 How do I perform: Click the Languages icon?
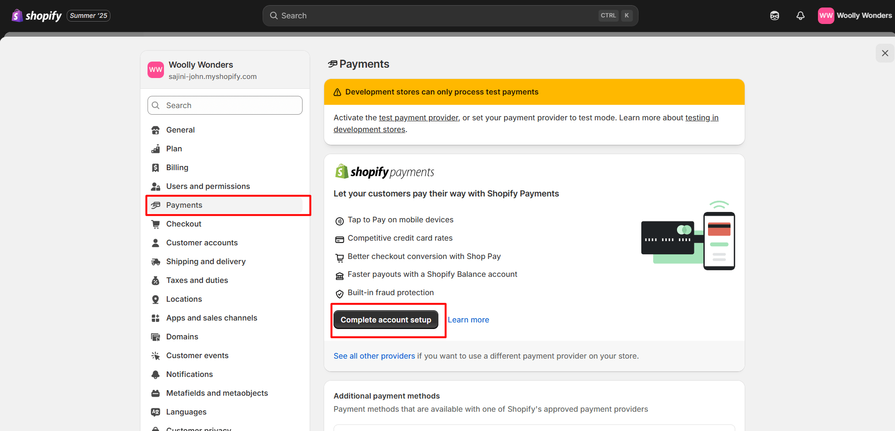(156, 412)
